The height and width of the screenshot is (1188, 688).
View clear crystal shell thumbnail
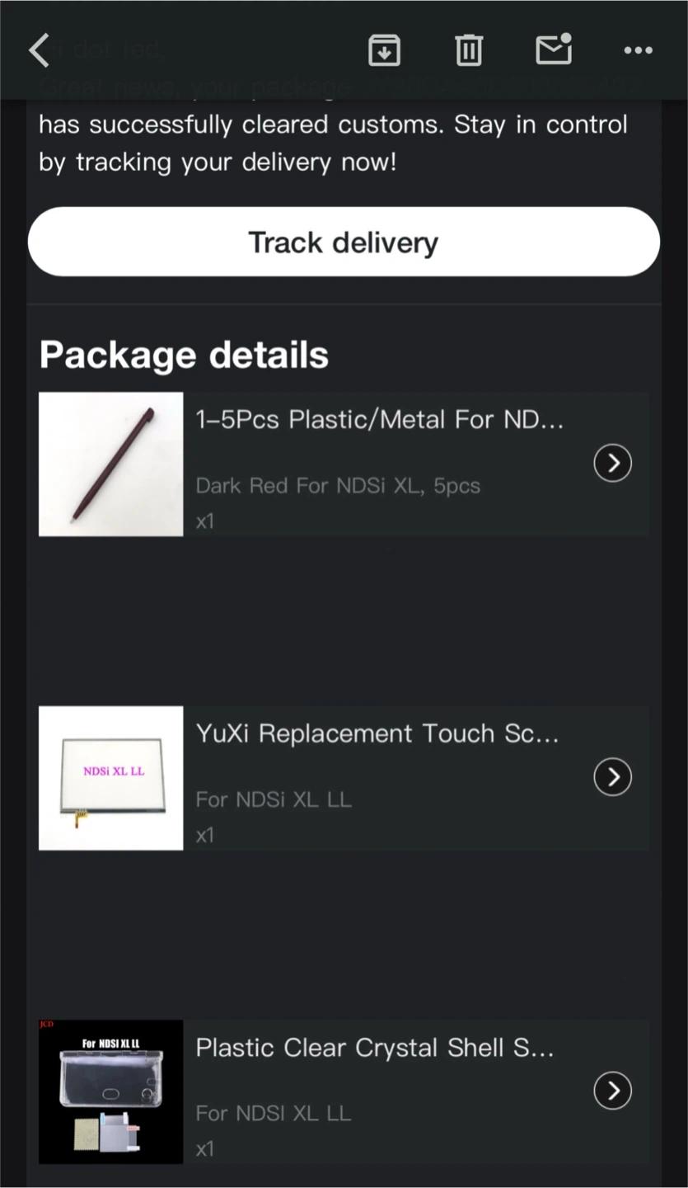[x=111, y=1091]
